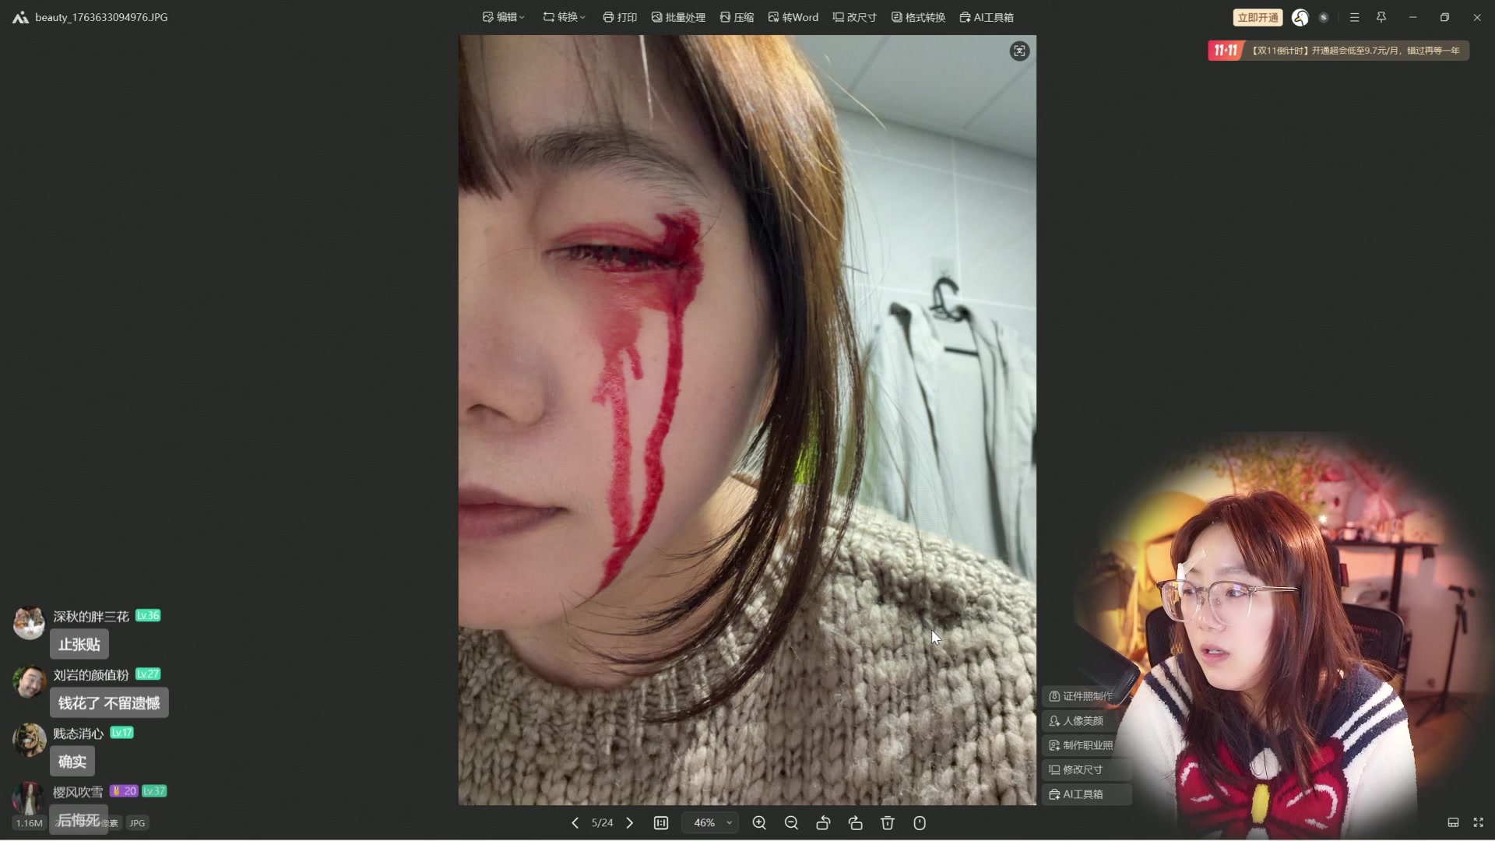Open the 转Word toolbar item

point(793,17)
